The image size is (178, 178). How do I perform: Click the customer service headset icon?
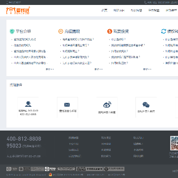click(x=28, y=104)
